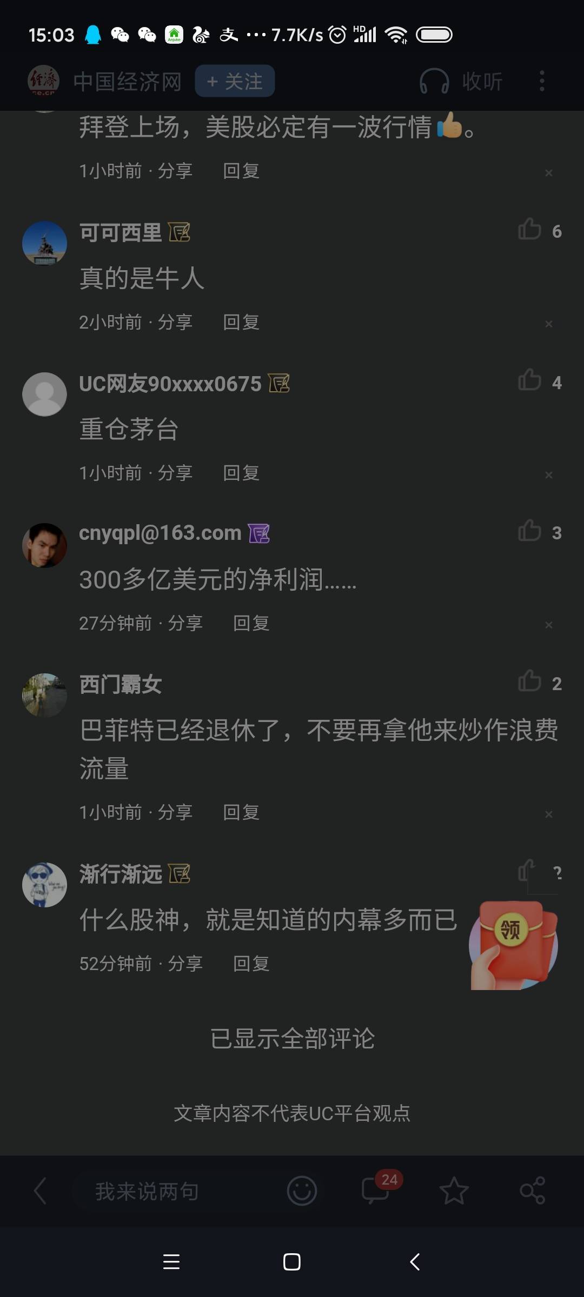Image resolution: width=584 pixels, height=1297 pixels.
Task: Open 渐行渐远's profile avatar
Action: point(44,885)
